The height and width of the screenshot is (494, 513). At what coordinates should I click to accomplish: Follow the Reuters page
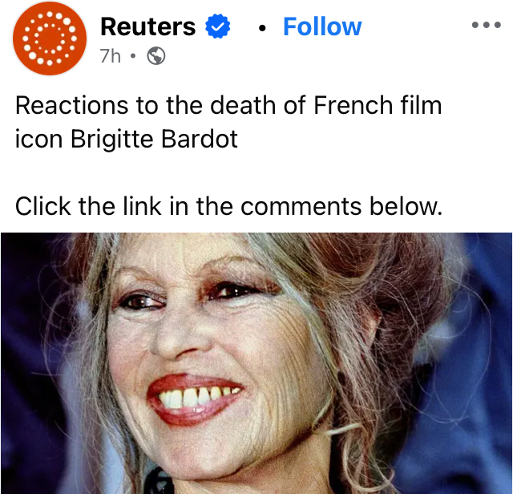coord(322,26)
